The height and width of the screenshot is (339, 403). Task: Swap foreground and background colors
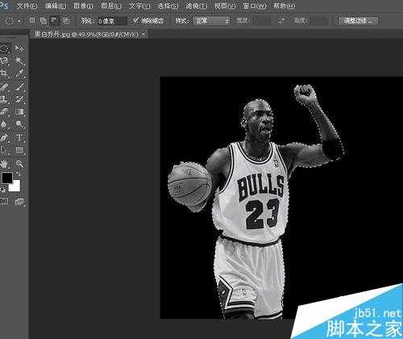coord(18,174)
